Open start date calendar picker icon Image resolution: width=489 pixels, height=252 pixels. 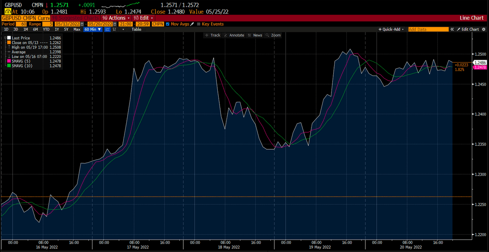82,24
